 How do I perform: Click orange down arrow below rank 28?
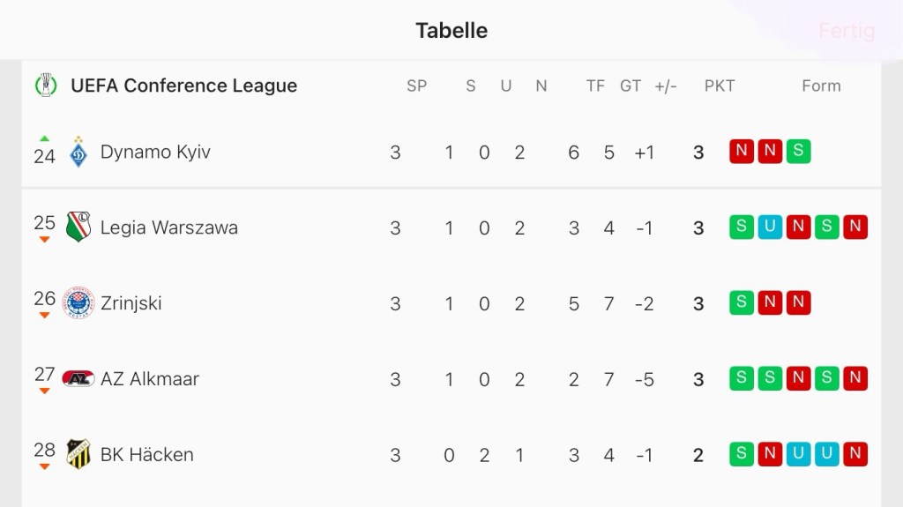tap(45, 467)
